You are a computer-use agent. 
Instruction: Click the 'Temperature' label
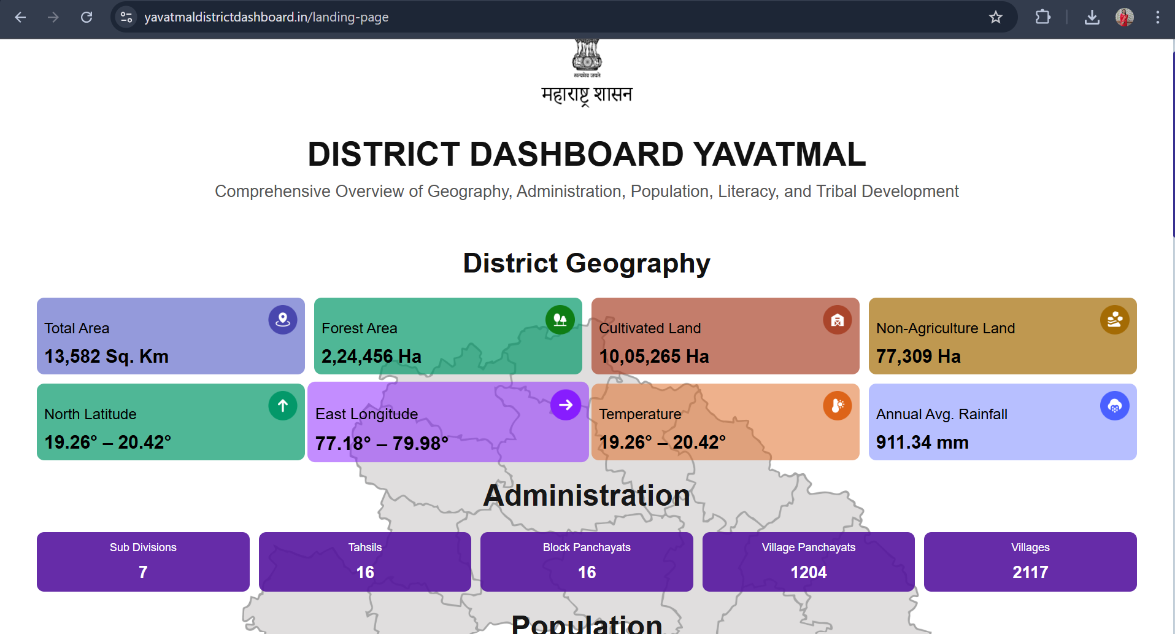coord(640,414)
